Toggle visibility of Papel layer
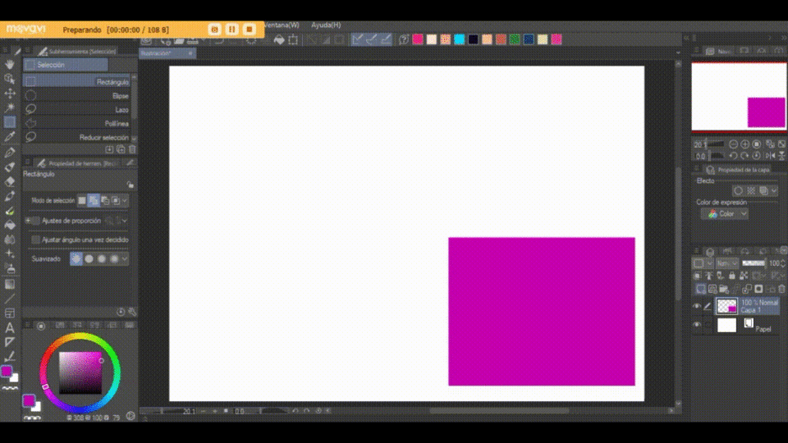Screen dimensions: 788x443 [697, 325]
